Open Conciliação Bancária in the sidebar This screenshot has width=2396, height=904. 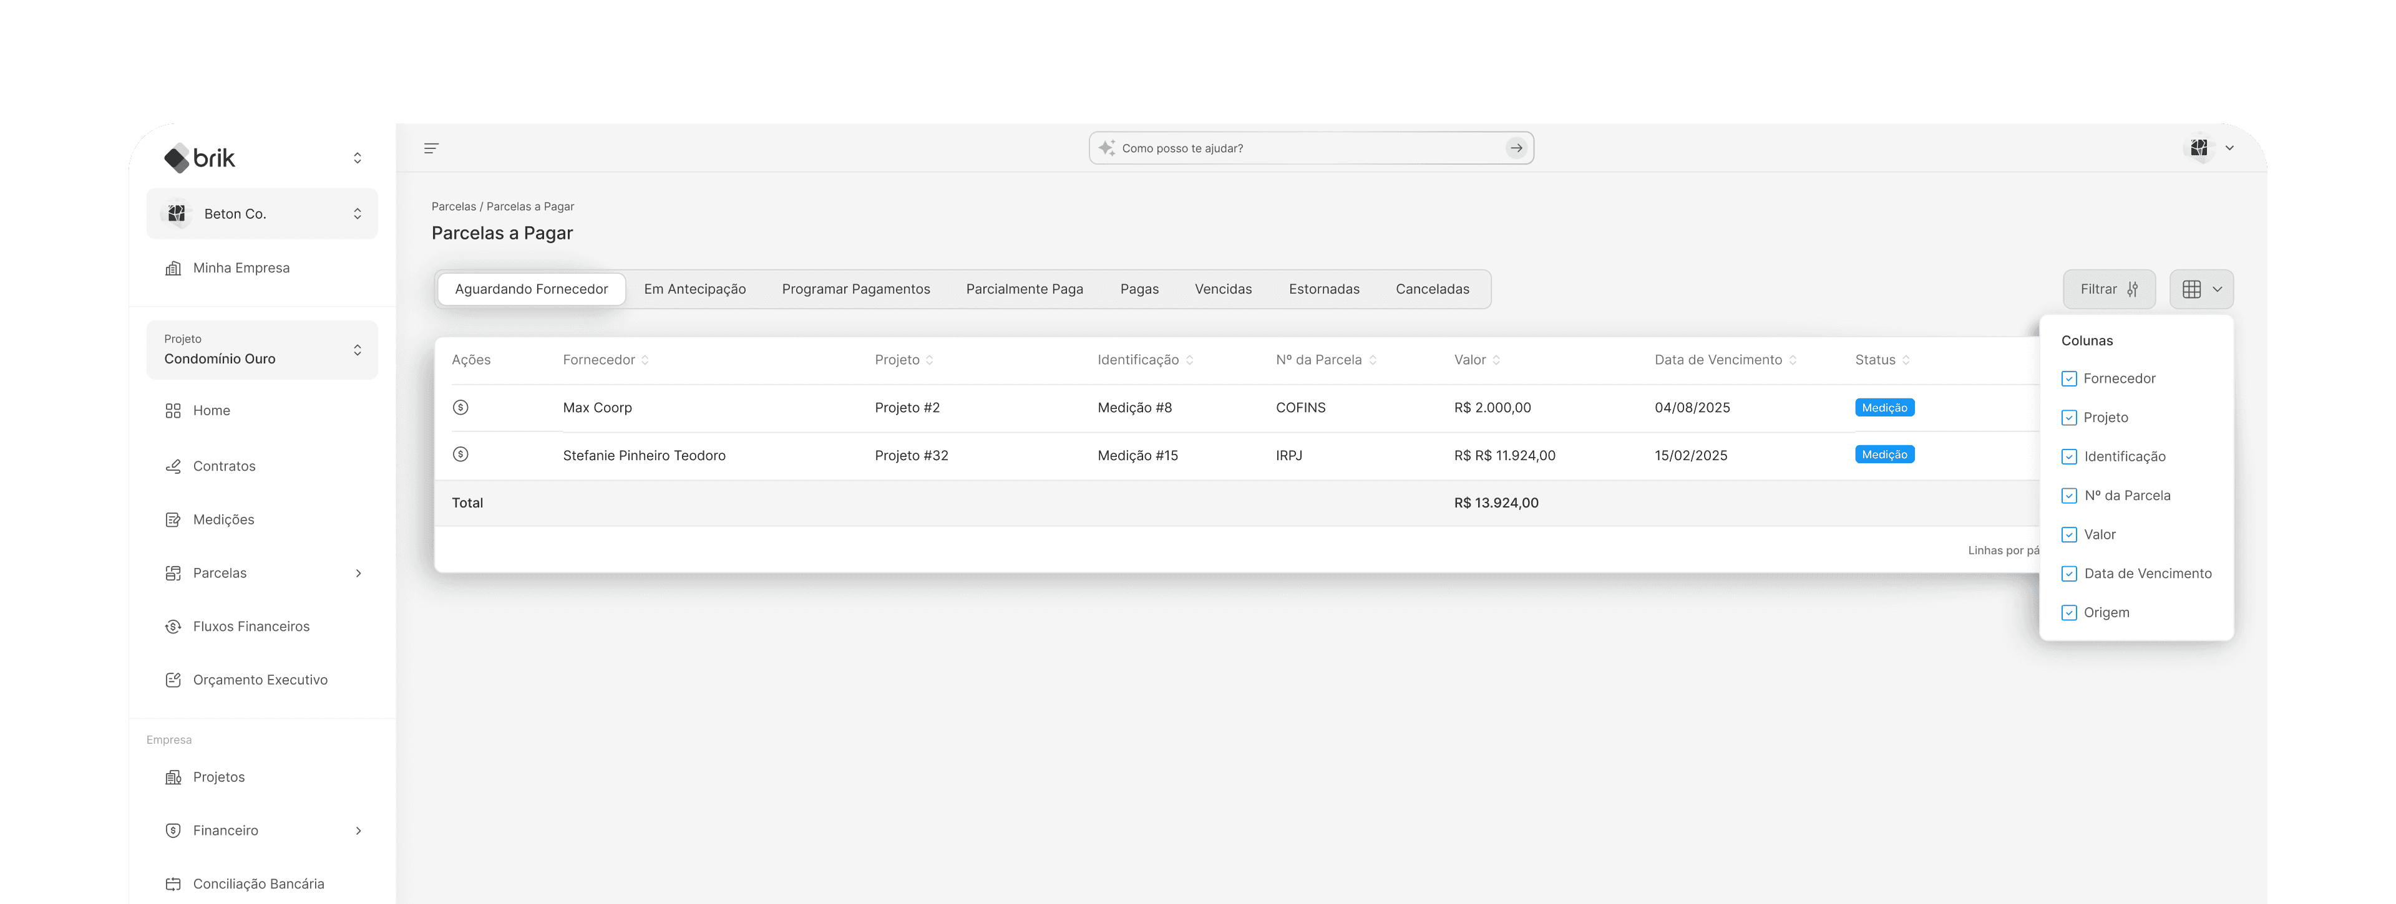click(258, 883)
